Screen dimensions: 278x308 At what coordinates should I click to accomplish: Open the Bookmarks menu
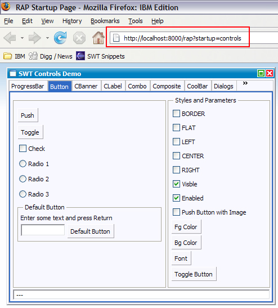pos(105,21)
